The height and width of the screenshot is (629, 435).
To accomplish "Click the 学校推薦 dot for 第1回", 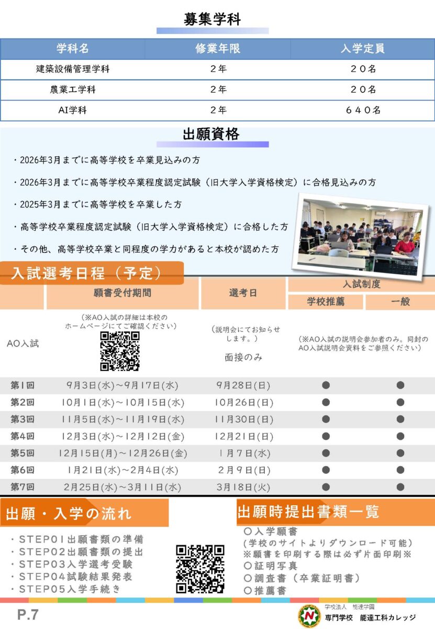I will pos(326,385).
